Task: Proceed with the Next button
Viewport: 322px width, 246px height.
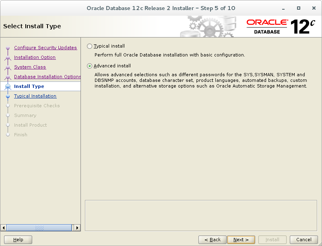Action: coord(241,240)
